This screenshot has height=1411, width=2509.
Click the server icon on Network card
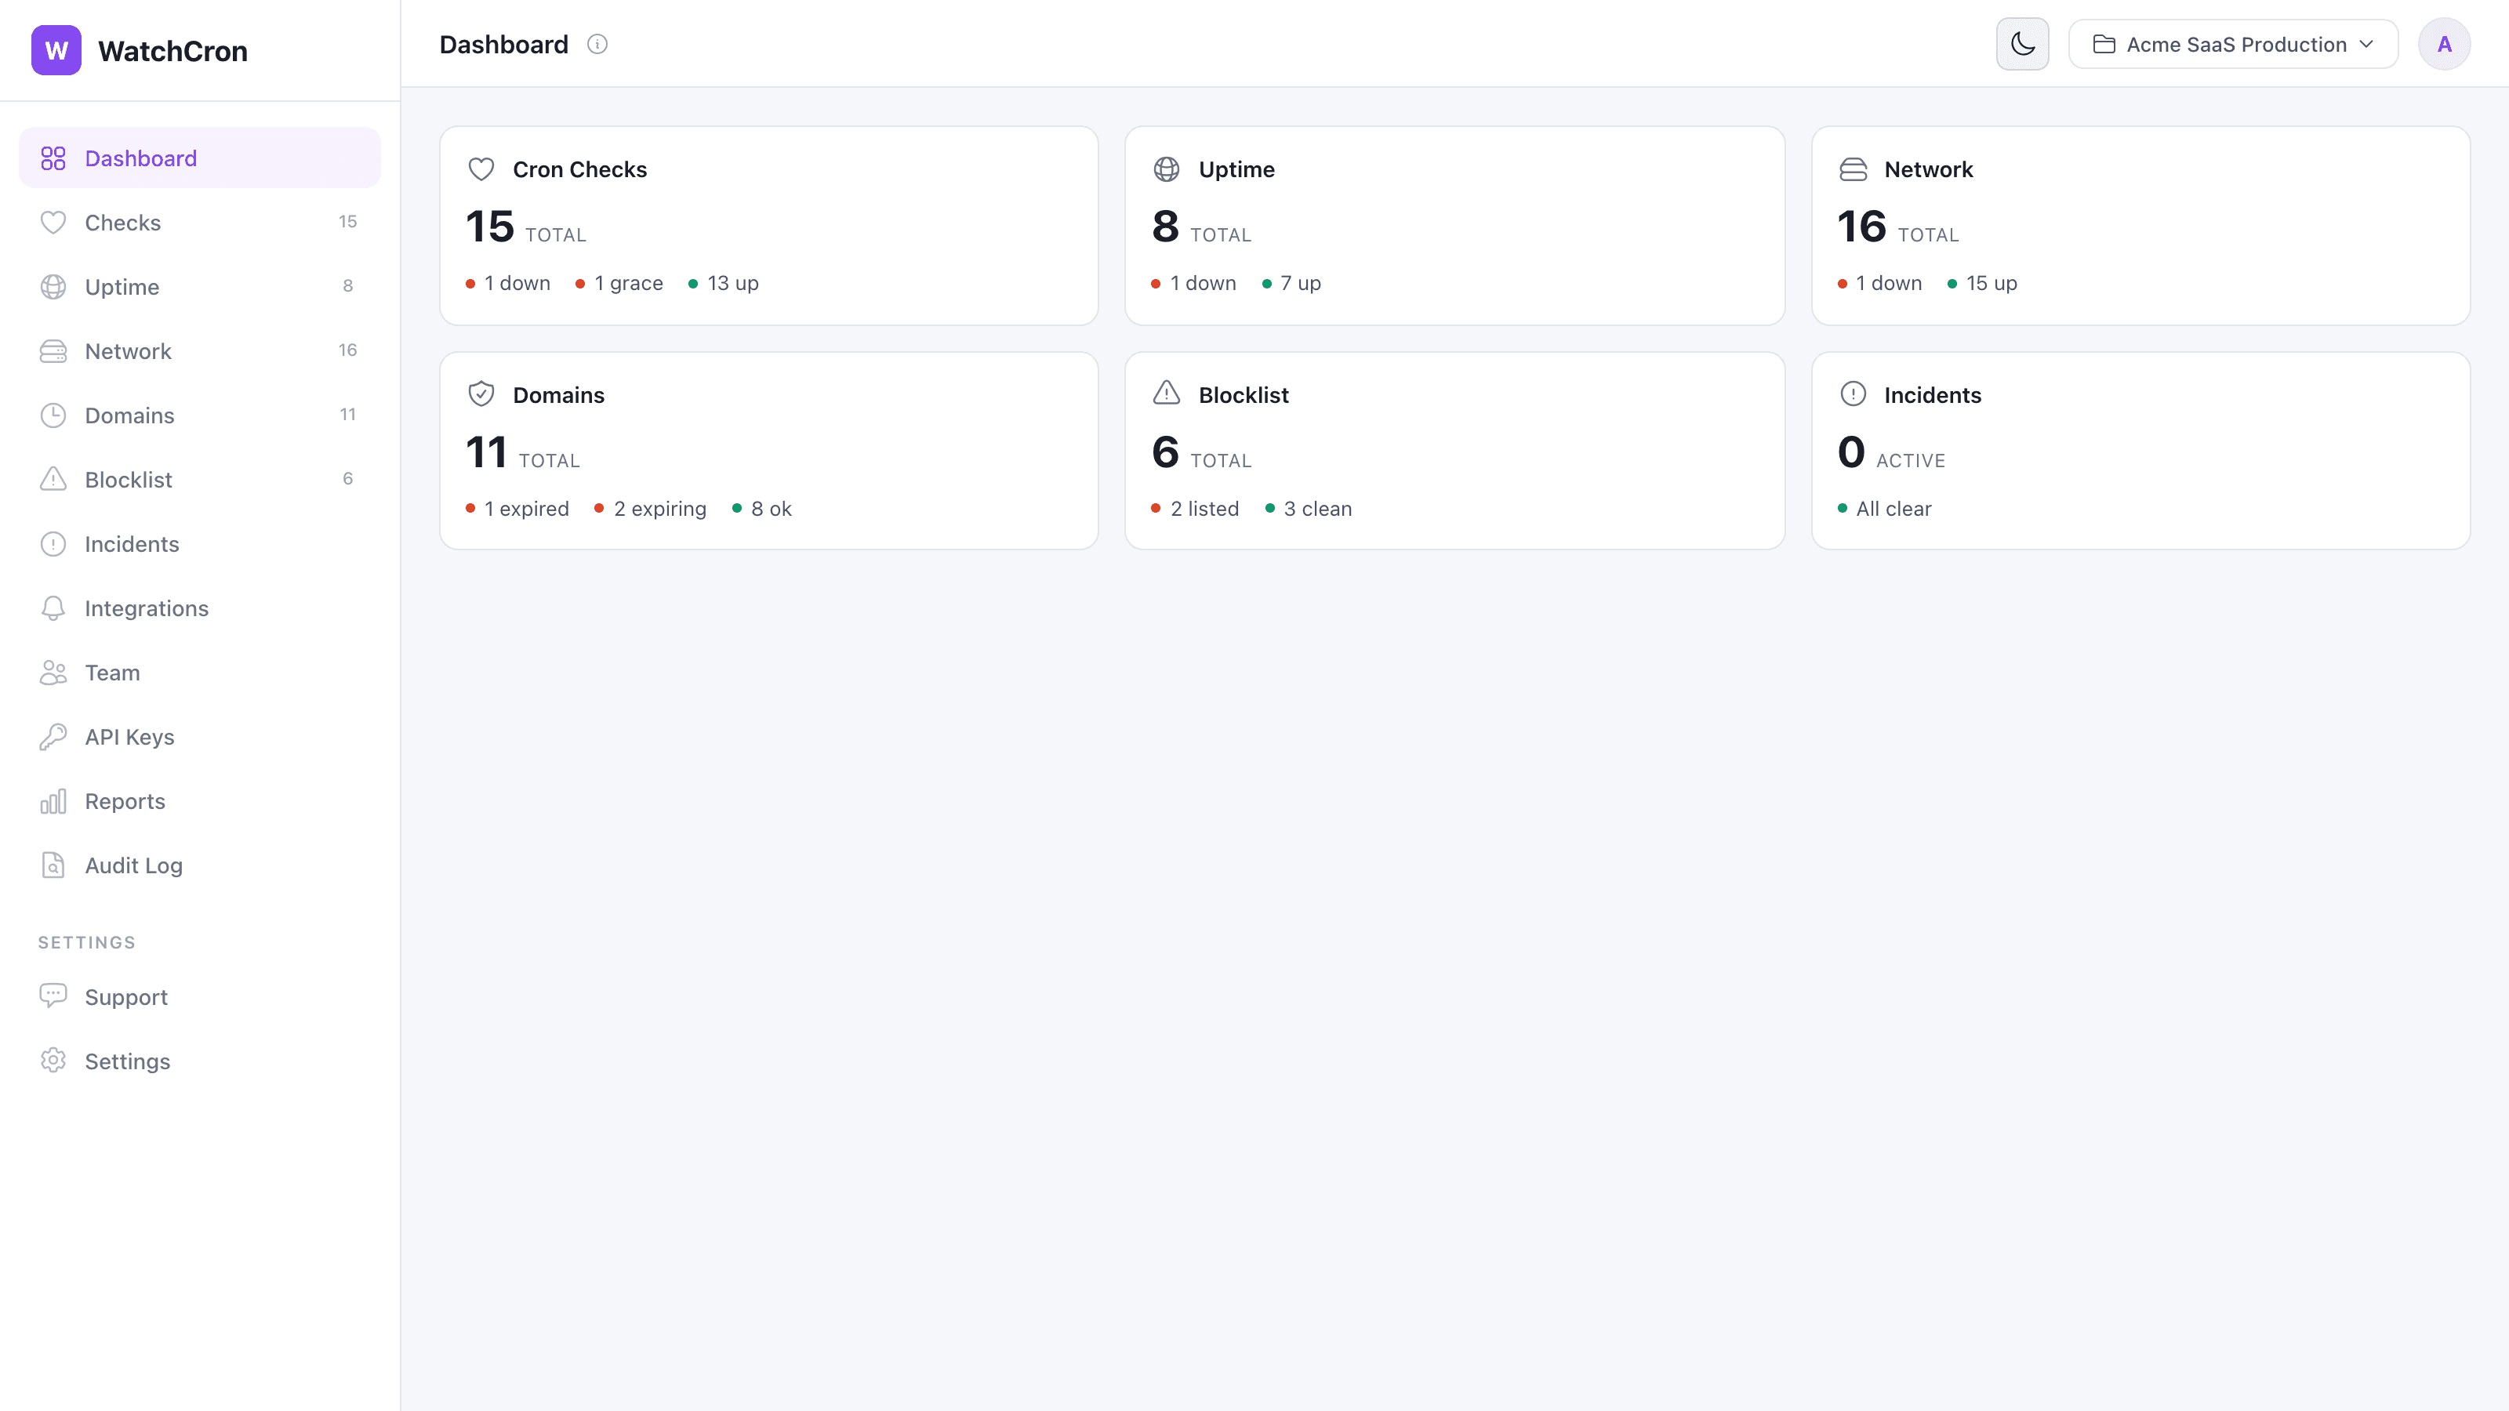[1854, 169]
